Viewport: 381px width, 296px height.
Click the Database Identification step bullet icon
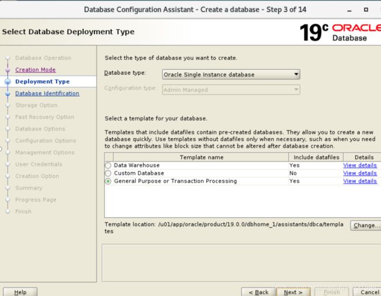coord(8,93)
